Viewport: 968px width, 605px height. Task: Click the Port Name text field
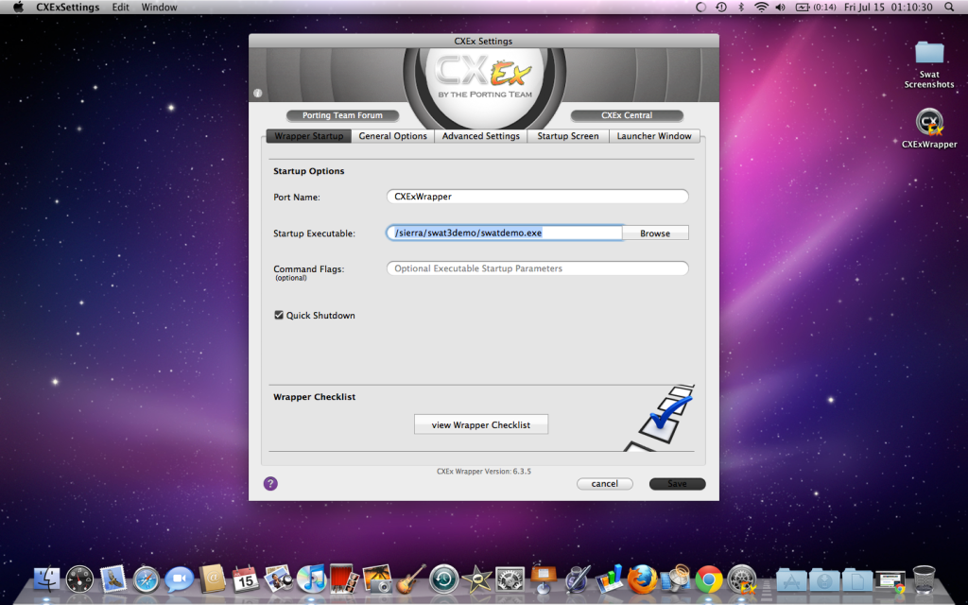tap(538, 197)
